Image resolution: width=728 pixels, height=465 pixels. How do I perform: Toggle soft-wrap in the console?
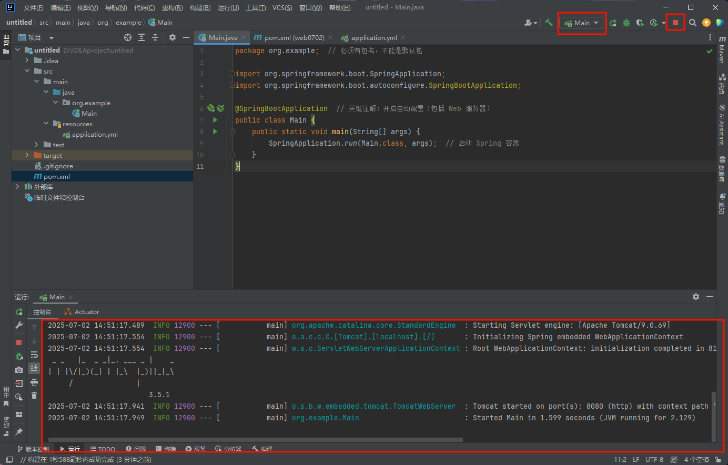coord(34,355)
